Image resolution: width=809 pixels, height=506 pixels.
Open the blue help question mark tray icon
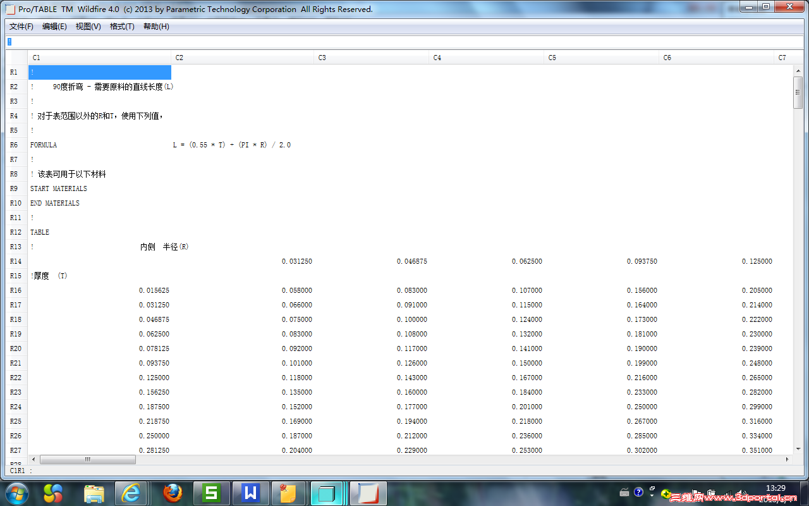(x=638, y=492)
